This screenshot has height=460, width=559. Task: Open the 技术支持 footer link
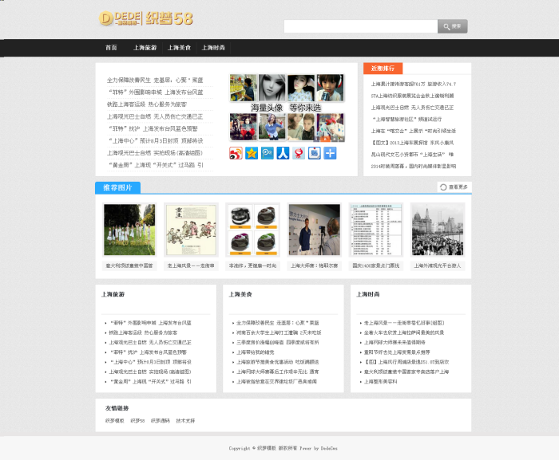185,420
